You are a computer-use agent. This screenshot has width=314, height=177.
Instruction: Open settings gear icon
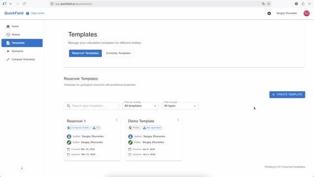[269, 13]
